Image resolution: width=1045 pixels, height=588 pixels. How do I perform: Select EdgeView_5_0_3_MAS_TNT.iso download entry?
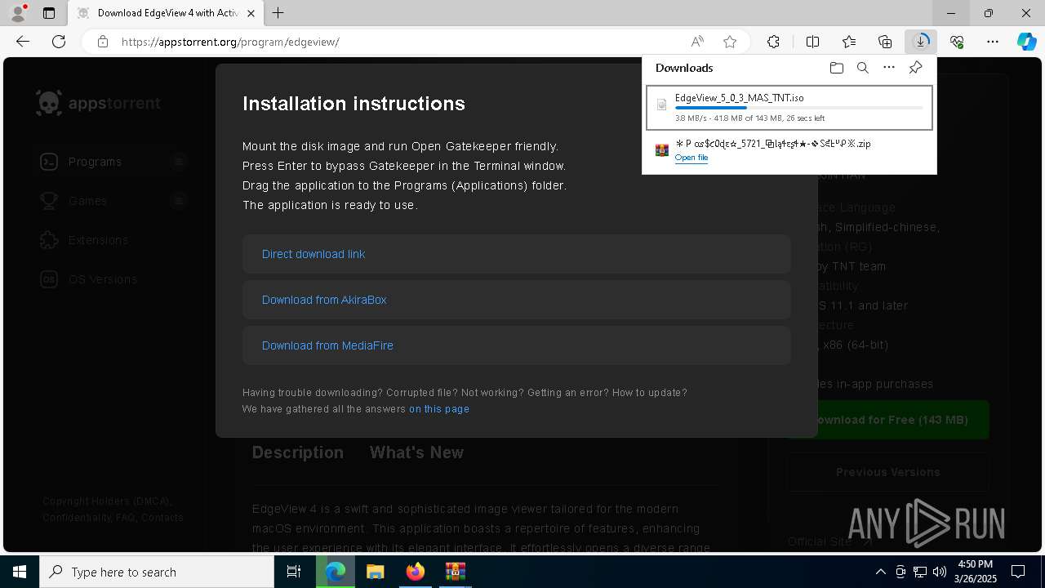pos(789,108)
